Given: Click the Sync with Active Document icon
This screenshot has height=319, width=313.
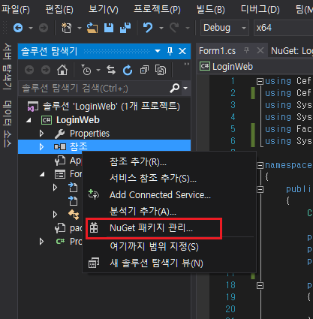Looking at the screenshot, I should click(111, 70).
